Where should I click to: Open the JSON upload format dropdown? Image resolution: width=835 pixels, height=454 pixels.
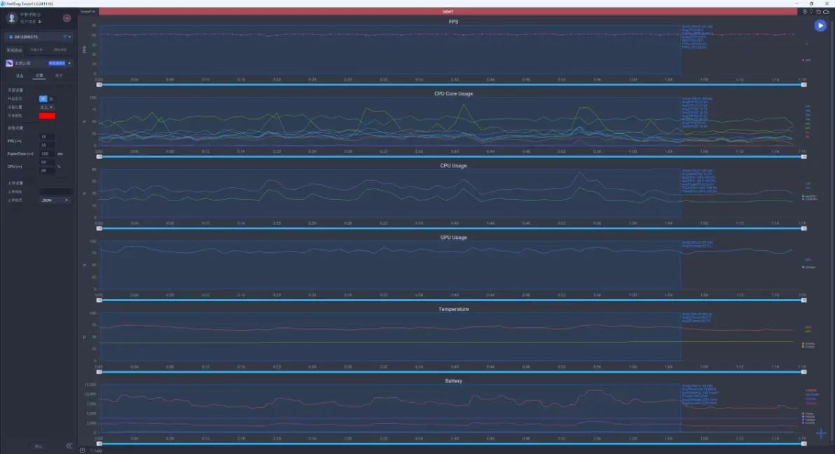coord(55,200)
